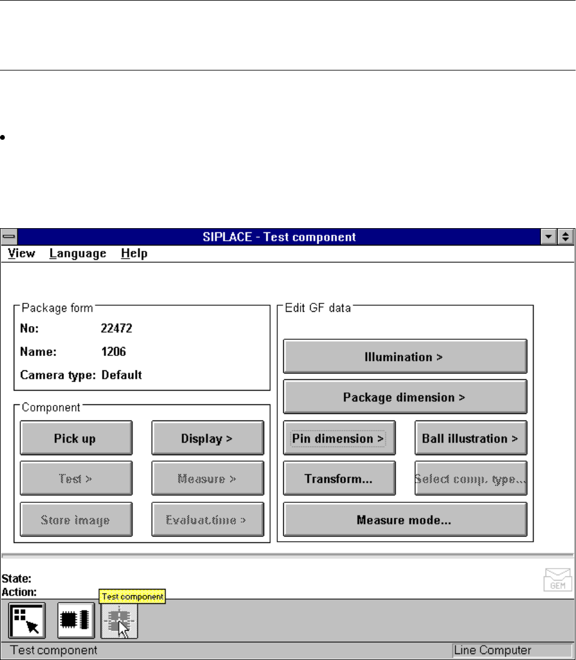The image size is (576, 660).
Task: Open Ball illustration settings
Action: tap(471, 438)
